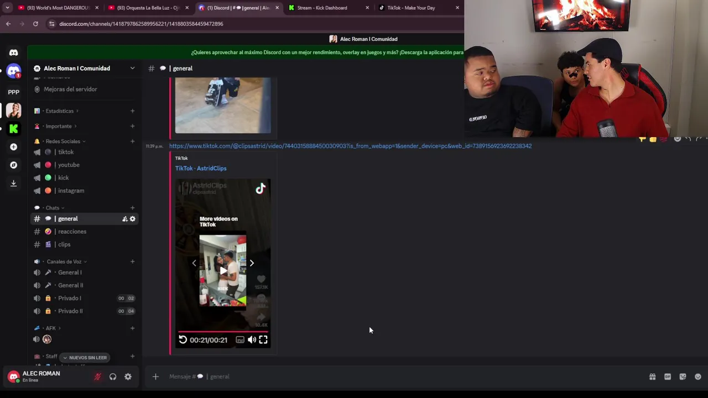The image size is (708, 398).
Task: Click site info icon in address bar
Action: point(51,24)
